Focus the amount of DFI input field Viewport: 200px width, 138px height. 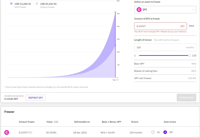tap(161, 26)
